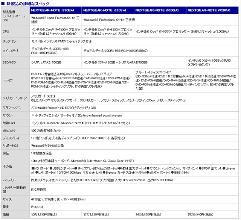Click the 1年間無償保証 cell
Image resolution: width=241 pixels, height=220 pixels.
[134, 153]
